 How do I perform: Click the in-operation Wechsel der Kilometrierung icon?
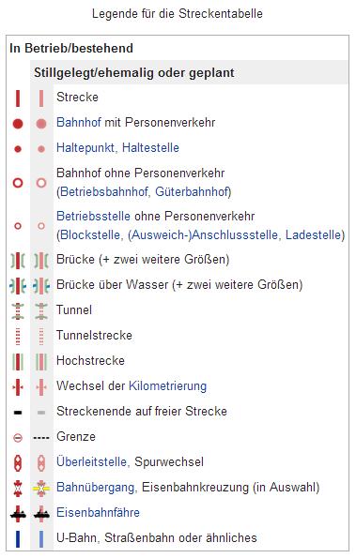18,386
